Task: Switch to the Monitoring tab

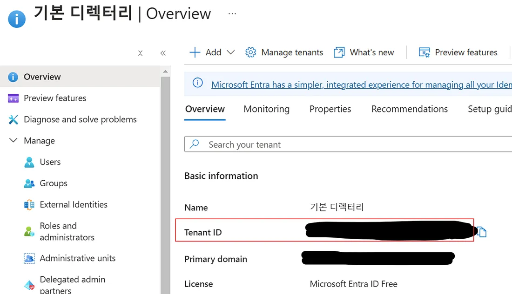Action: 266,109
